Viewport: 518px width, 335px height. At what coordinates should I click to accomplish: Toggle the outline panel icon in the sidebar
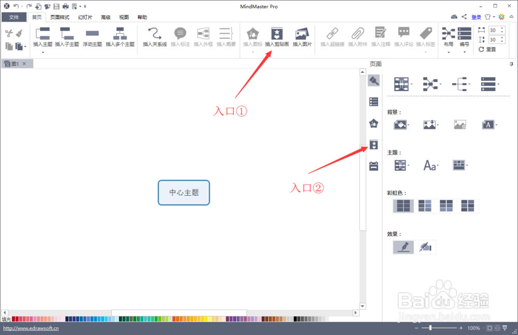click(373, 101)
